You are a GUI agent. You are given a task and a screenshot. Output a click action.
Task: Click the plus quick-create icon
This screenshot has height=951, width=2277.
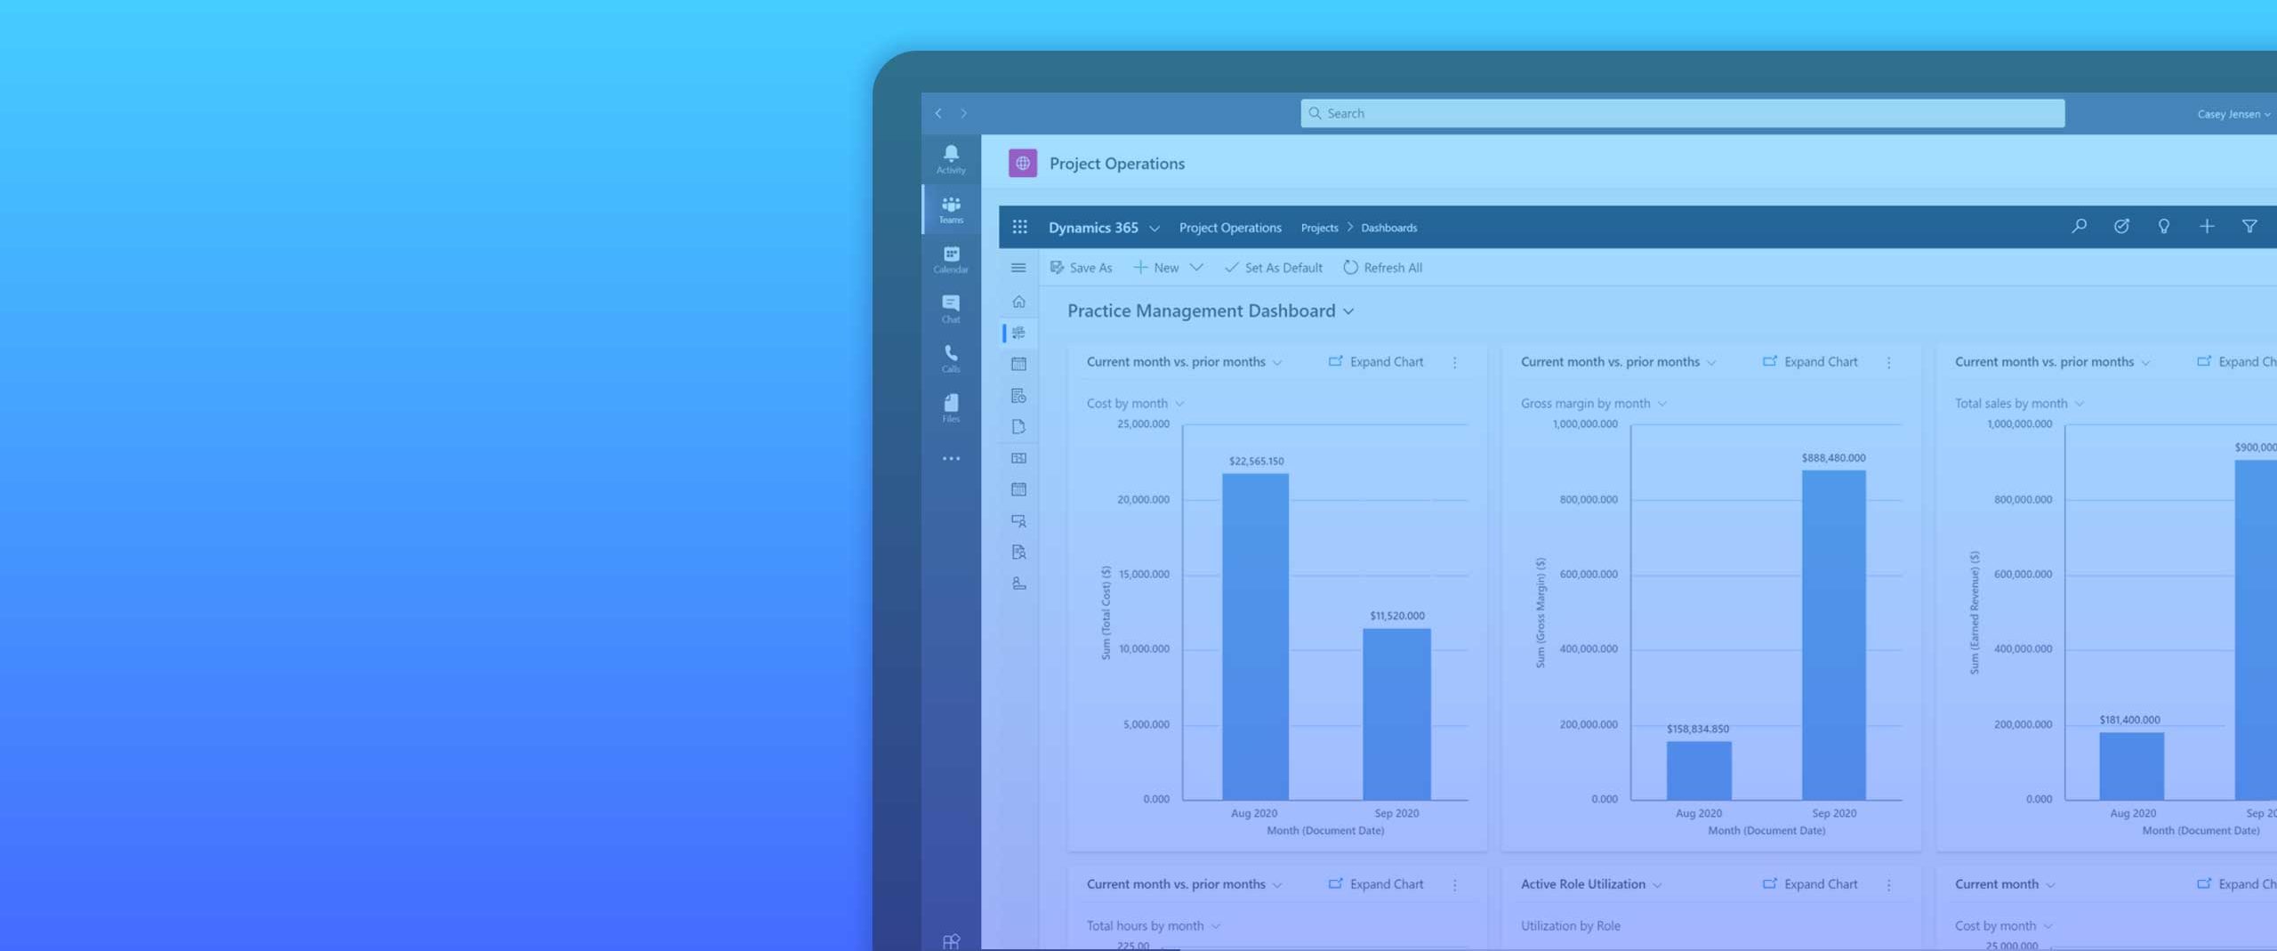(x=2207, y=227)
